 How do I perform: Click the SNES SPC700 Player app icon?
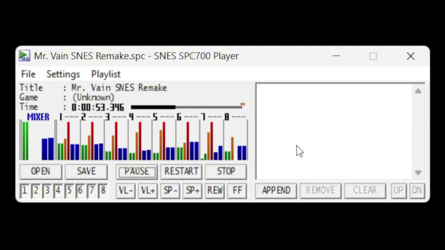pos(24,56)
